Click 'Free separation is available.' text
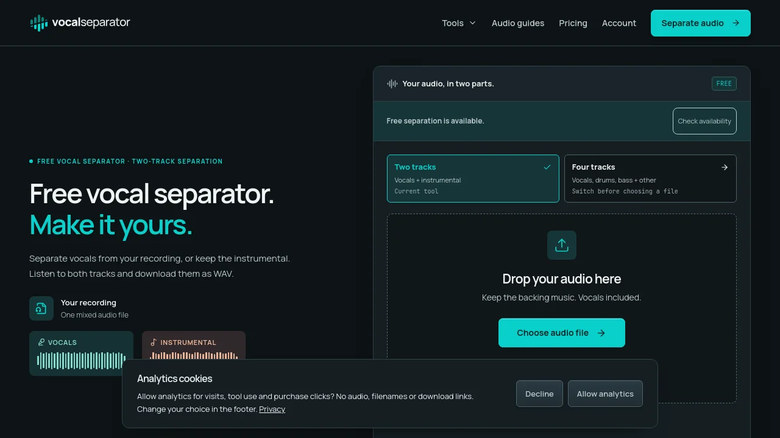This screenshot has width=780, height=438. pos(435,121)
